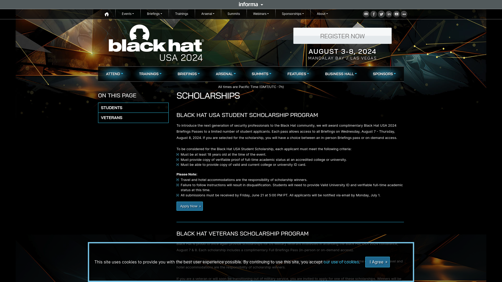Open the Events dropdown menu

click(x=128, y=14)
